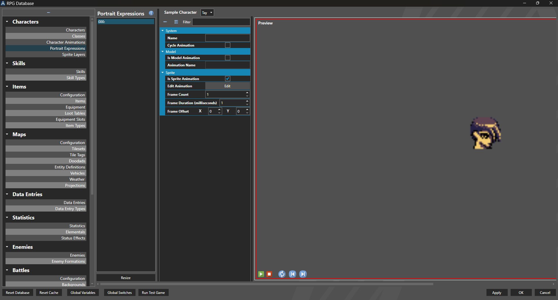Increase the Frame Count with the up arrow
This screenshot has height=300, width=558.
point(247,93)
